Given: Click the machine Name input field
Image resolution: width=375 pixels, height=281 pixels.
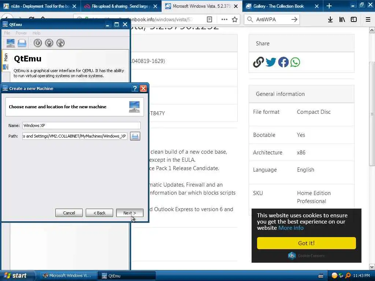Looking at the screenshot, I should click(x=81, y=125).
